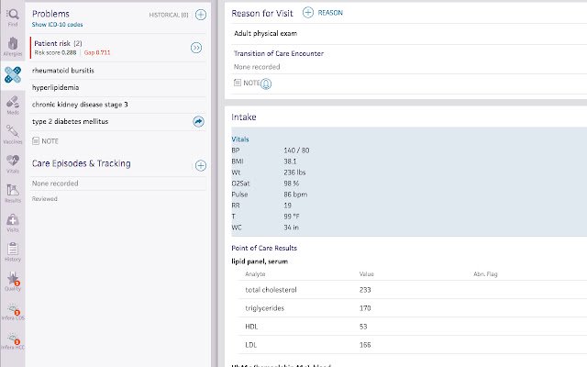
Task: Click the REASON label button
Action: point(330,13)
